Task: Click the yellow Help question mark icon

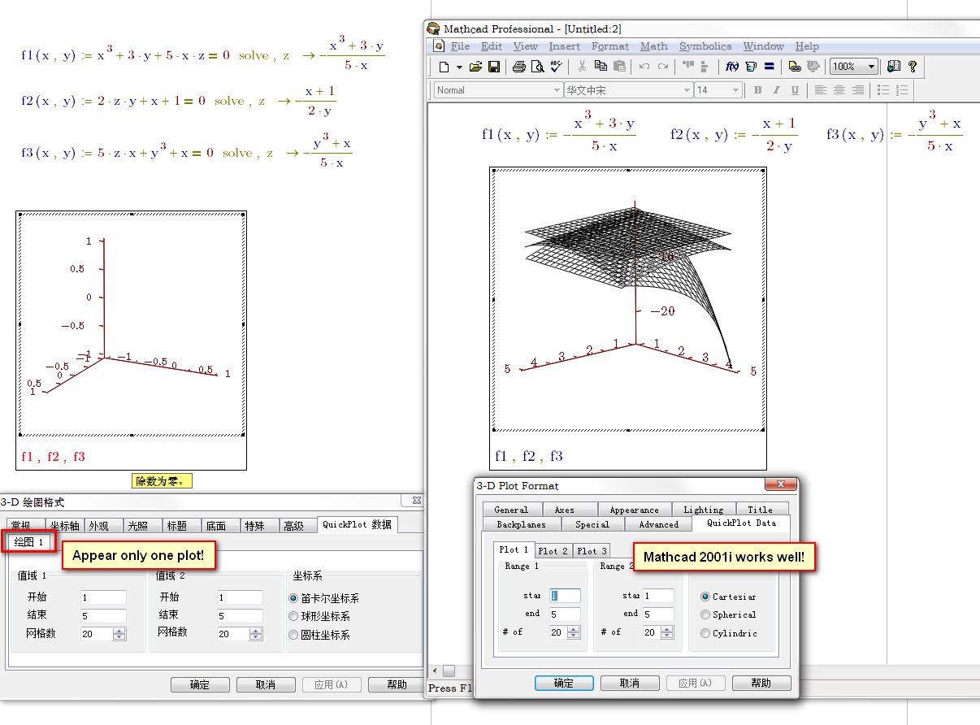Action: pos(913,67)
